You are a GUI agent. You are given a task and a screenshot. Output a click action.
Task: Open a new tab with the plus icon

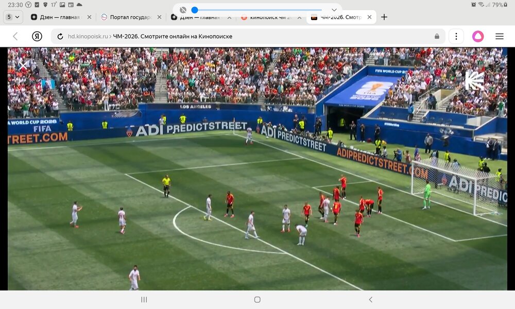(x=384, y=17)
